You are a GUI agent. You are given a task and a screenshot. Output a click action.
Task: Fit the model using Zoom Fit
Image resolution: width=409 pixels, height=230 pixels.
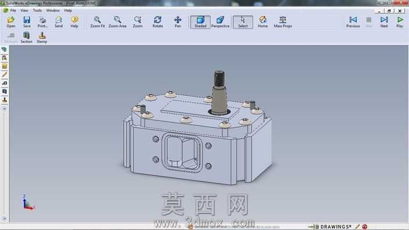point(98,22)
